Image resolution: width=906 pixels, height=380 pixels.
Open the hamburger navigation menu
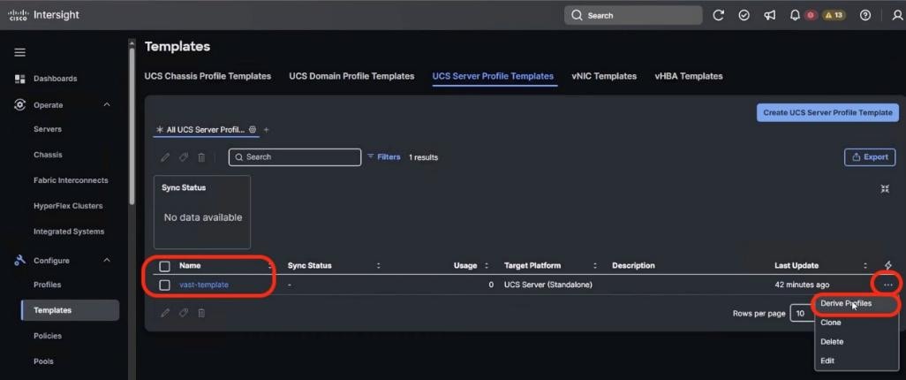point(19,53)
